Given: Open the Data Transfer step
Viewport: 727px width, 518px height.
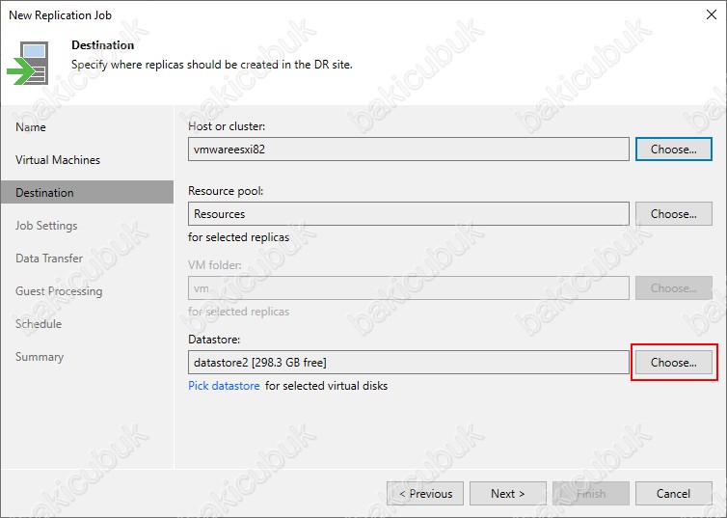Looking at the screenshot, I should (49, 259).
